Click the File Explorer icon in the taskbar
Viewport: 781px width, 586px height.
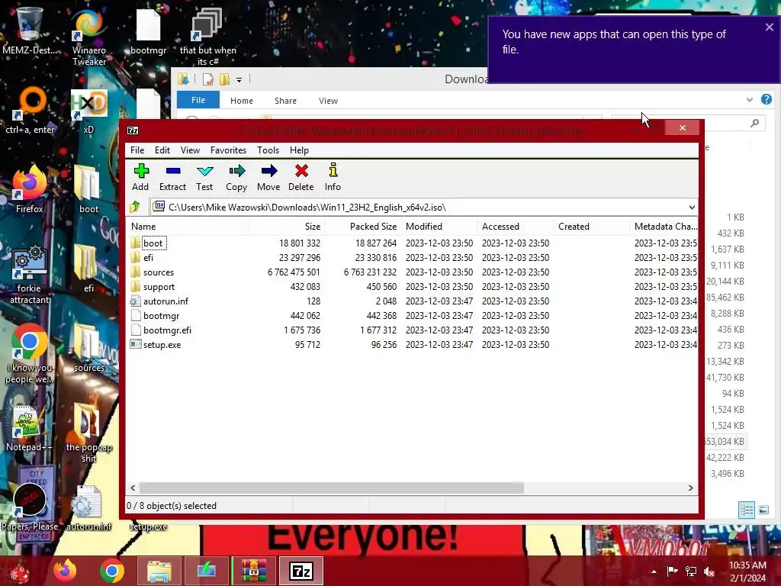(x=159, y=571)
